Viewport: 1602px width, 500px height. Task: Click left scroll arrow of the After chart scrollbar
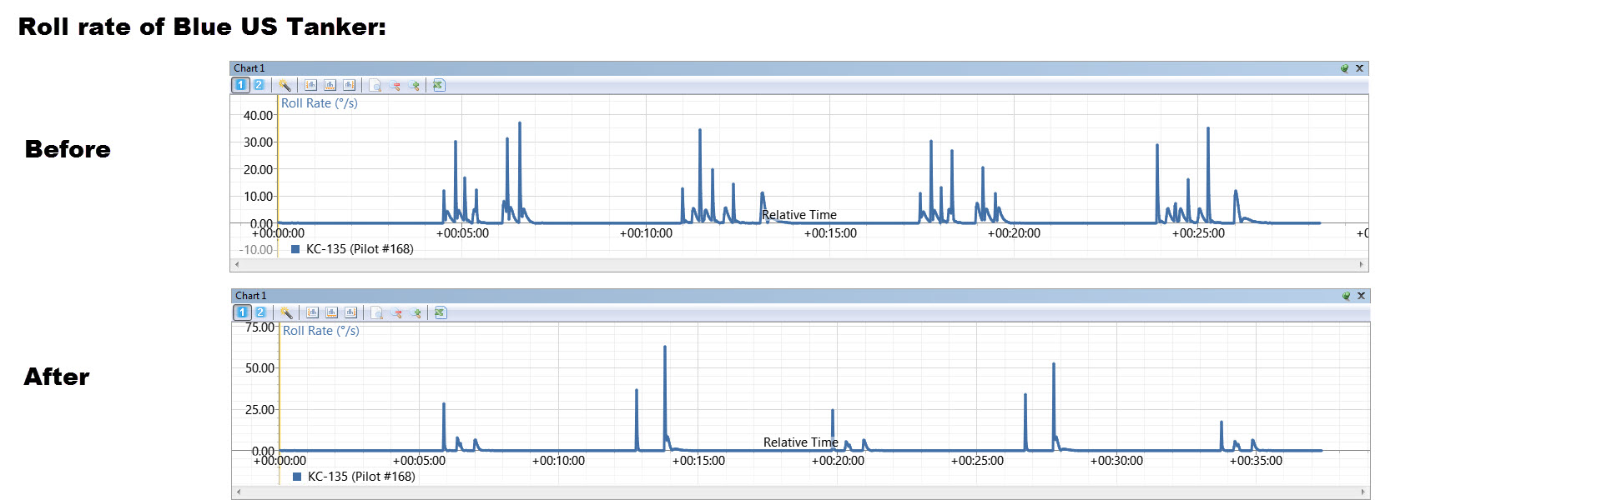[x=239, y=492]
